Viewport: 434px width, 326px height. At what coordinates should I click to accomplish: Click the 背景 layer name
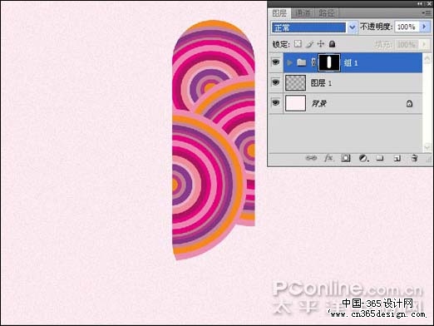click(x=319, y=103)
